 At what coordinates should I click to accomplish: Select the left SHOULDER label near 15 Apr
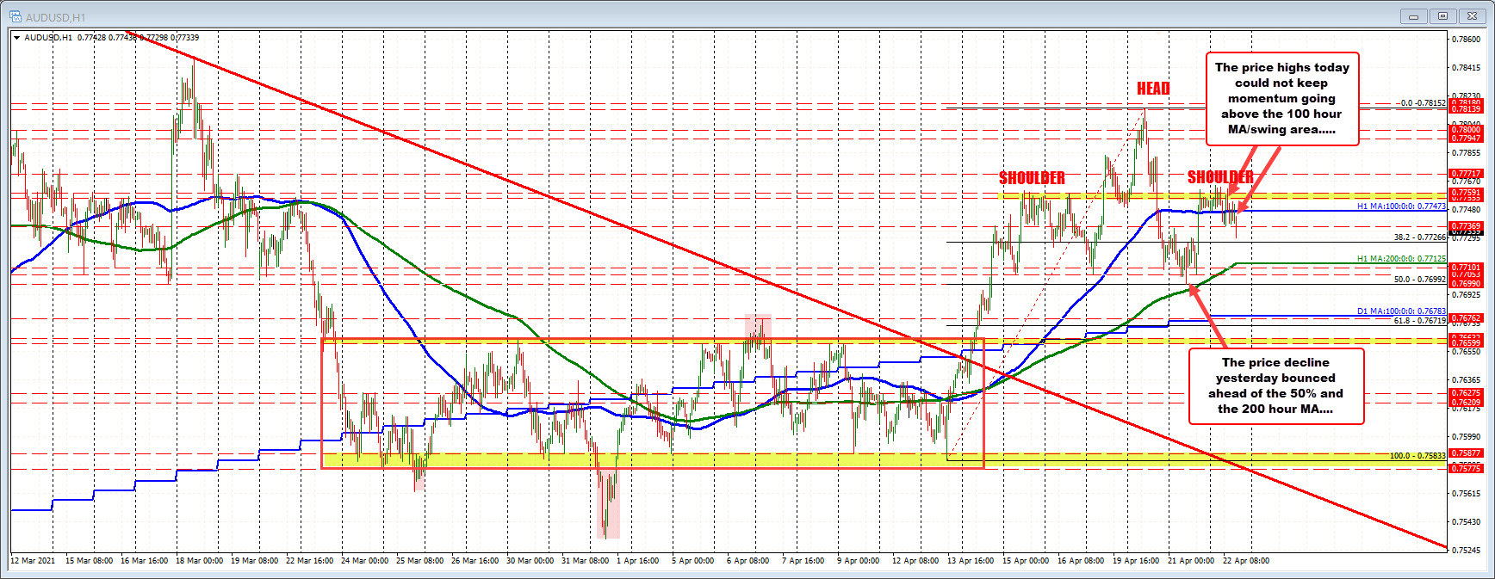pos(1032,178)
